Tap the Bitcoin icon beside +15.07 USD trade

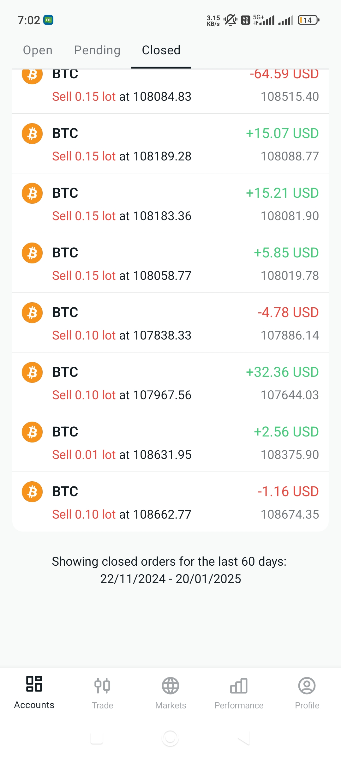[32, 134]
